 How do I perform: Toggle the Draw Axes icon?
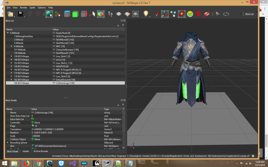pos(165,14)
